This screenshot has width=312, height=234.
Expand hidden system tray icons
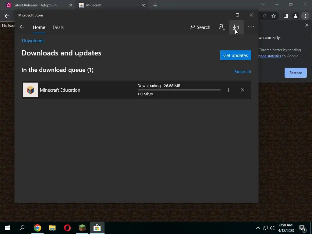[258, 228]
